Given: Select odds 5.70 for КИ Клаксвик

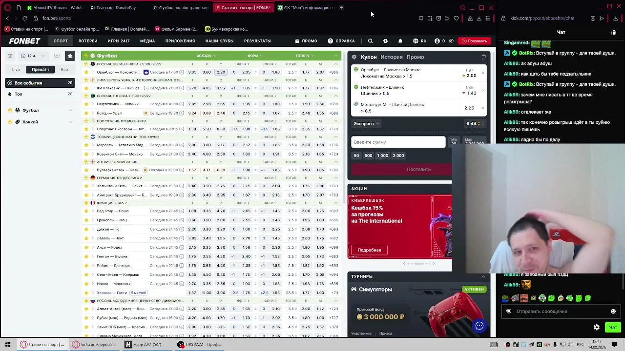Looking at the screenshot, I should click(192, 88).
